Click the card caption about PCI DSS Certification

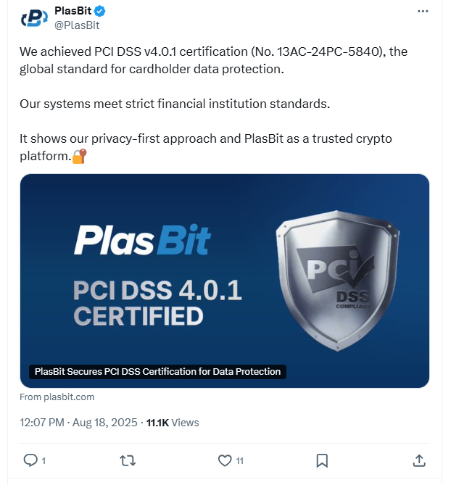coord(158,371)
